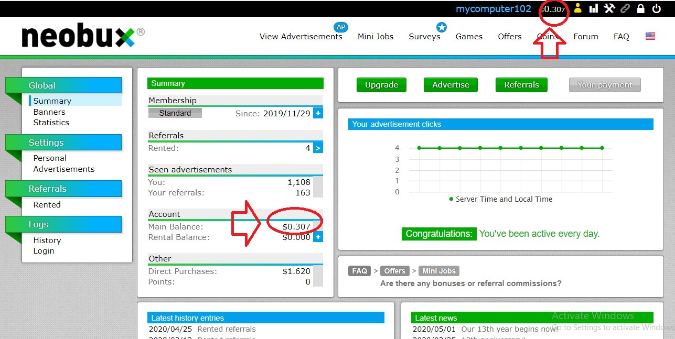Click the AP badge above View Advertisements
This screenshot has height=339, width=675.
[x=341, y=27]
